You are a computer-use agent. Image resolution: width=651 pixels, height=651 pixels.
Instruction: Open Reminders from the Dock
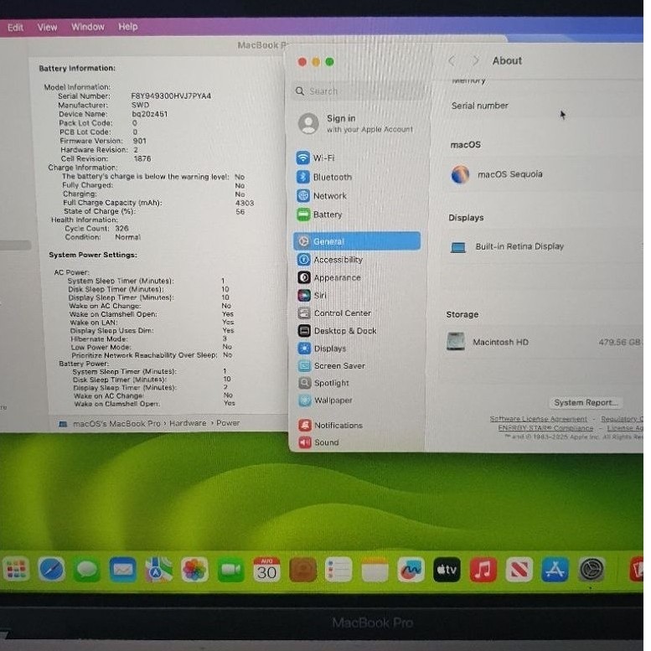coord(338,569)
